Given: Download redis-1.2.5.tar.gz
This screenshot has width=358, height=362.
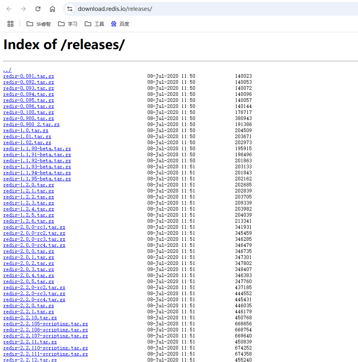Looking at the screenshot, I should pos(29,215).
